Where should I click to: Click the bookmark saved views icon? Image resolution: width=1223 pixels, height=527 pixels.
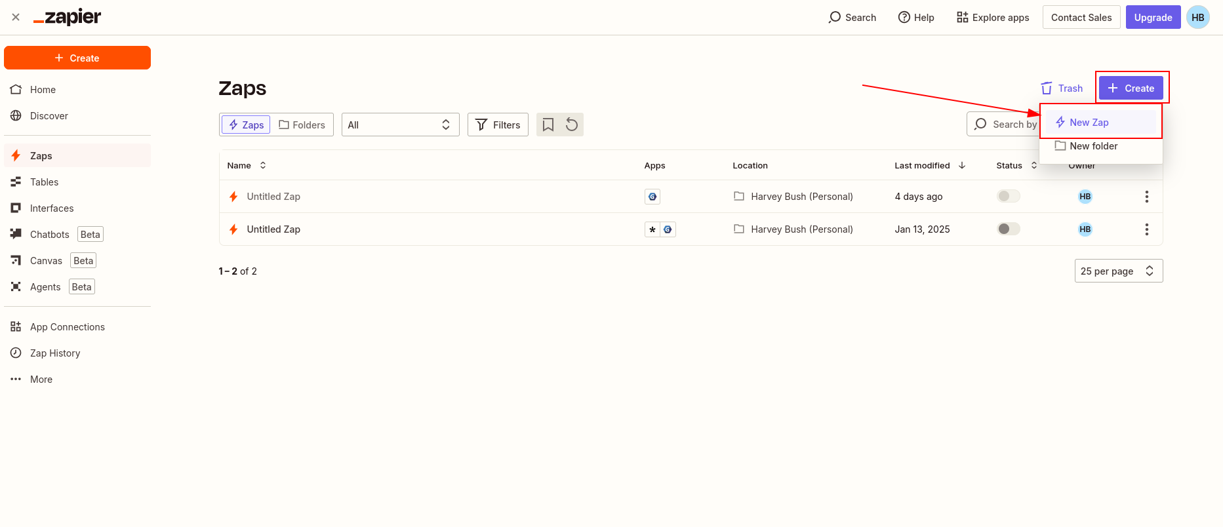pyautogui.click(x=548, y=125)
